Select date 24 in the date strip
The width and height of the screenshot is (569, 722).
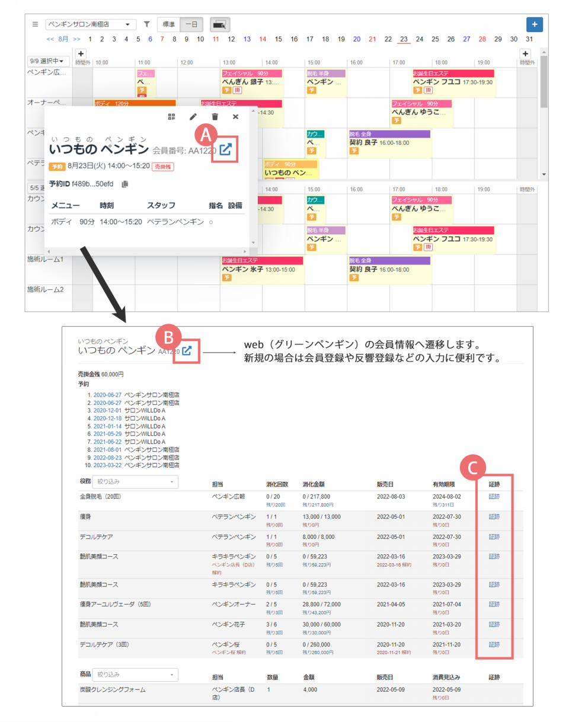coord(420,39)
